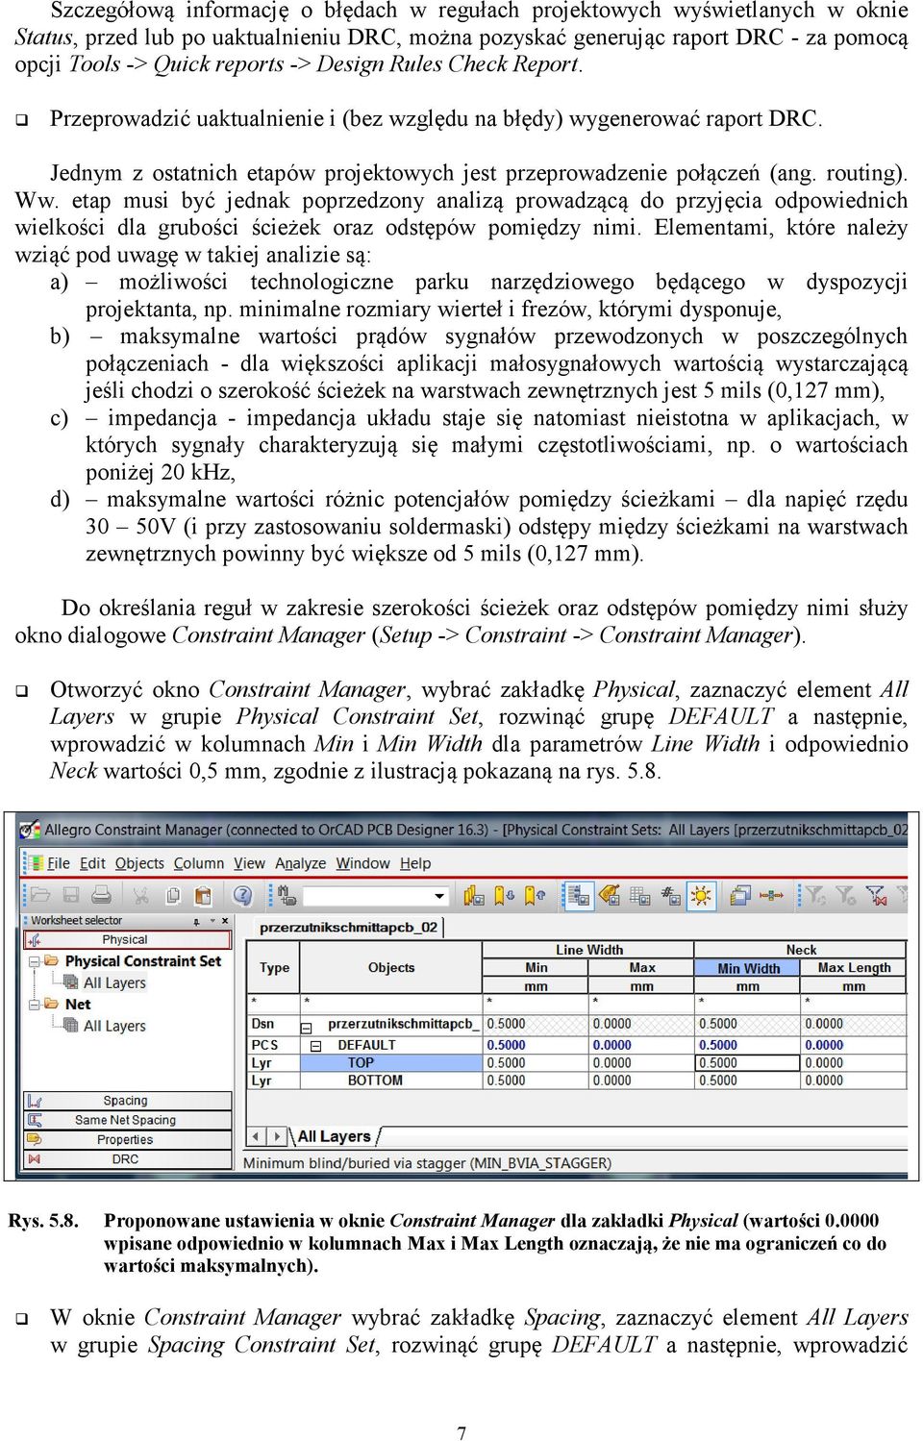Image resolution: width=923 pixels, height=1441 pixels.
Task: Click the Line Width Min column header
Action: click(x=536, y=968)
